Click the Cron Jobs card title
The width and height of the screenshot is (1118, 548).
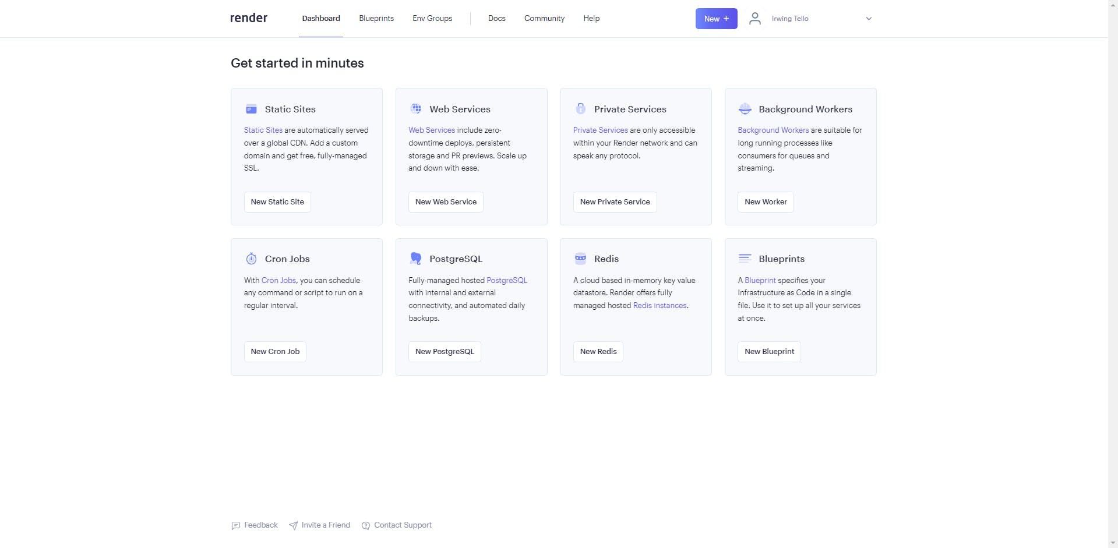tap(287, 259)
